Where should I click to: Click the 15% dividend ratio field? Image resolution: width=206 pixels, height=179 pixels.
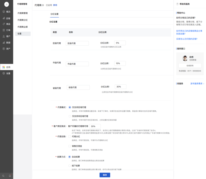tap(120, 63)
